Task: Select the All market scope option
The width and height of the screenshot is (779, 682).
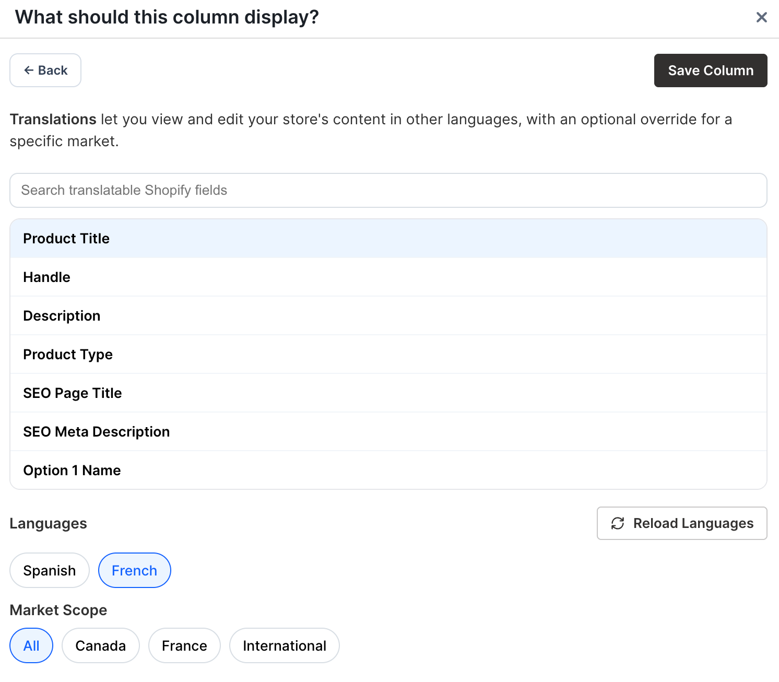Action: click(31, 645)
